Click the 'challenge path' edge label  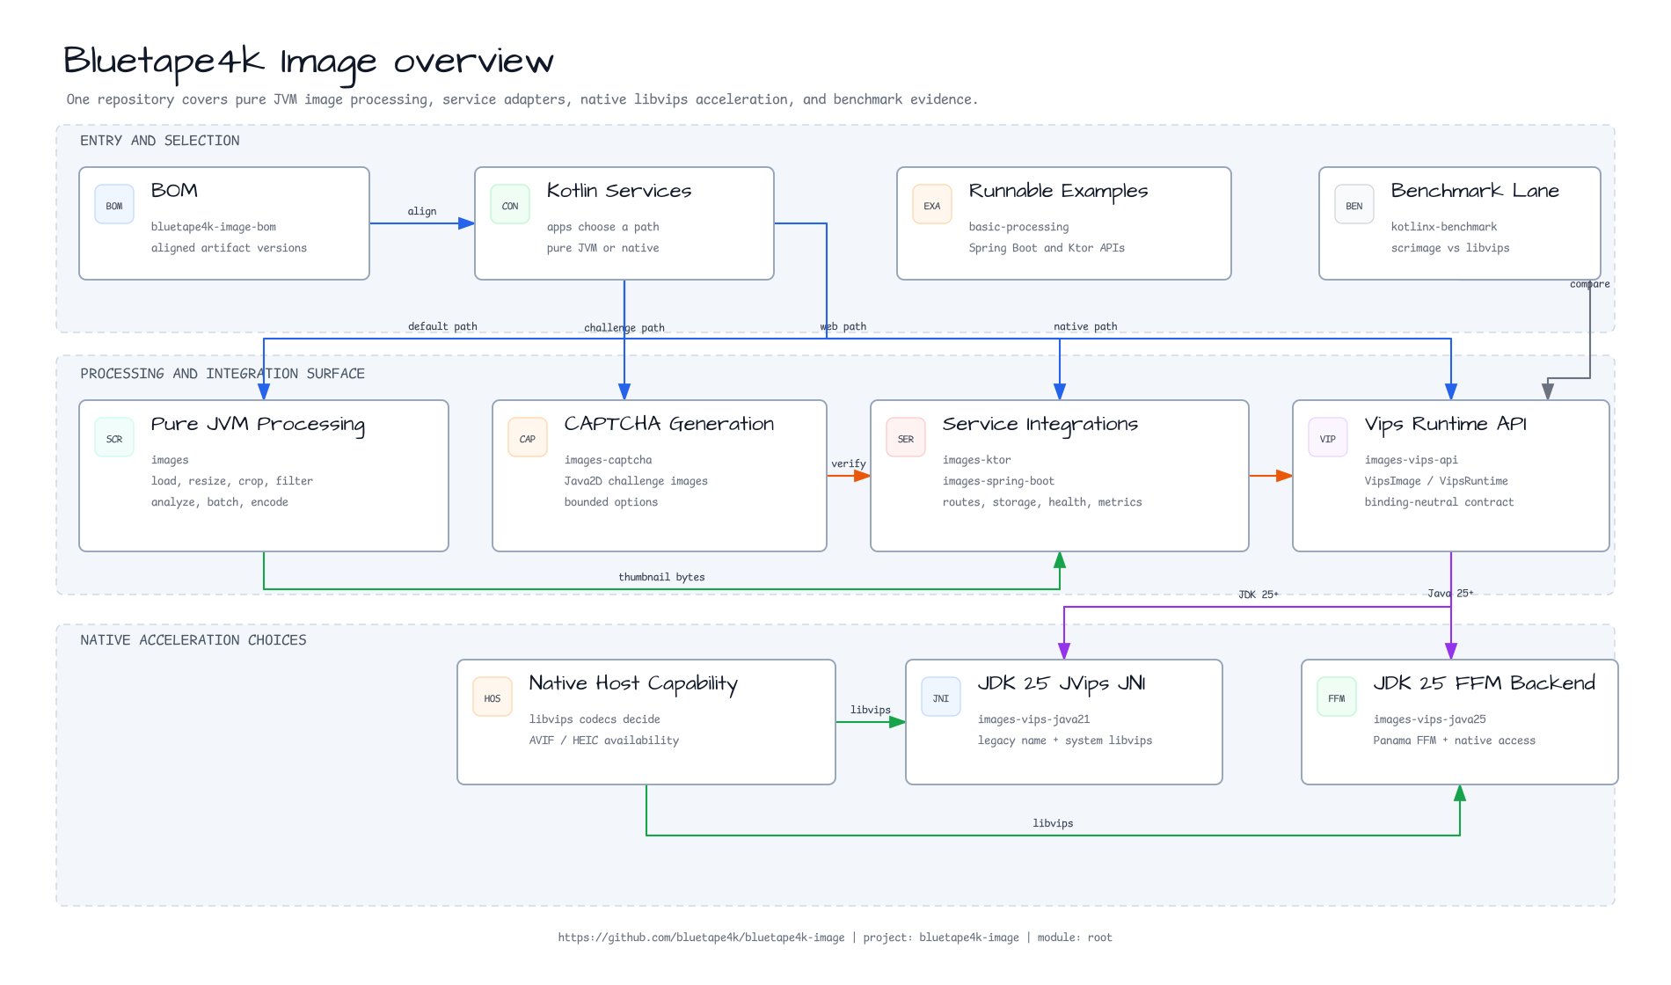tap(624, 328)
